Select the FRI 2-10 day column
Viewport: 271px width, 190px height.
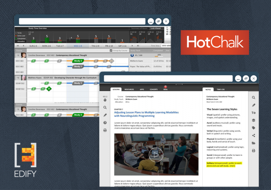click(x=109, y=46)
